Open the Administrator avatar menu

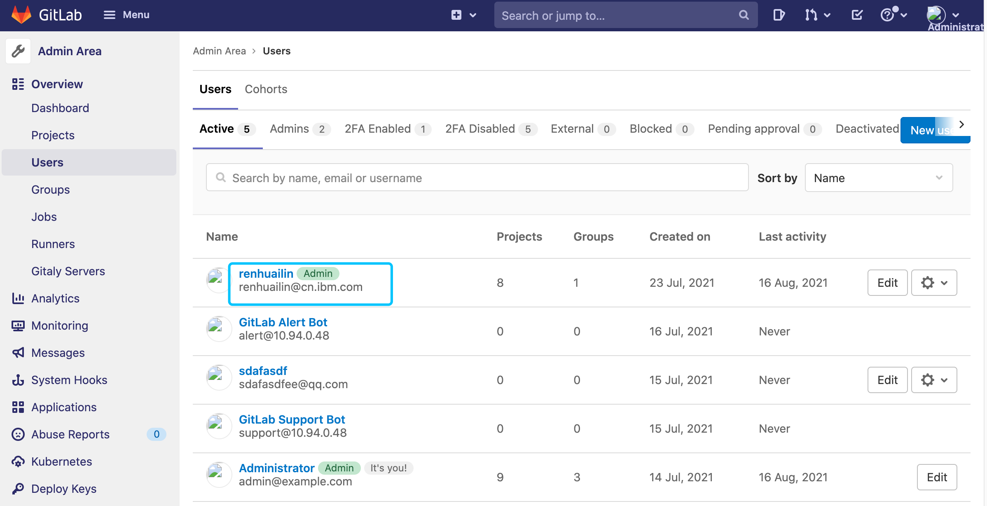click(x=936, y=15)
